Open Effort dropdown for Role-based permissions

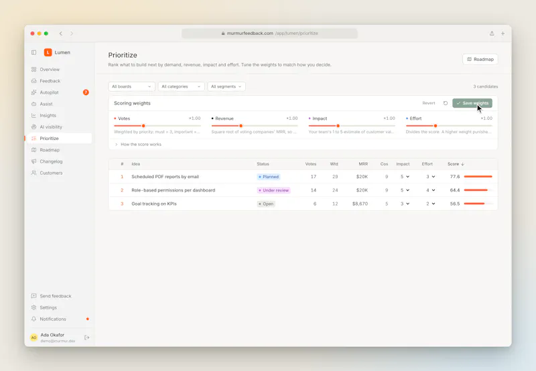[430, 190]
